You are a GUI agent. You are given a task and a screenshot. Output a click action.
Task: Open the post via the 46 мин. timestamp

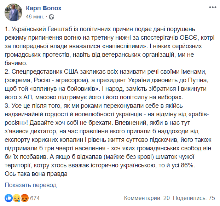pyautogui.click(x=35, y=17)
